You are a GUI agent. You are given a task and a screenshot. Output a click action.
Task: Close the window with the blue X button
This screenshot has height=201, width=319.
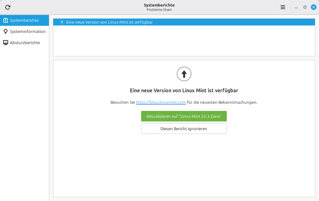(314, 7)
